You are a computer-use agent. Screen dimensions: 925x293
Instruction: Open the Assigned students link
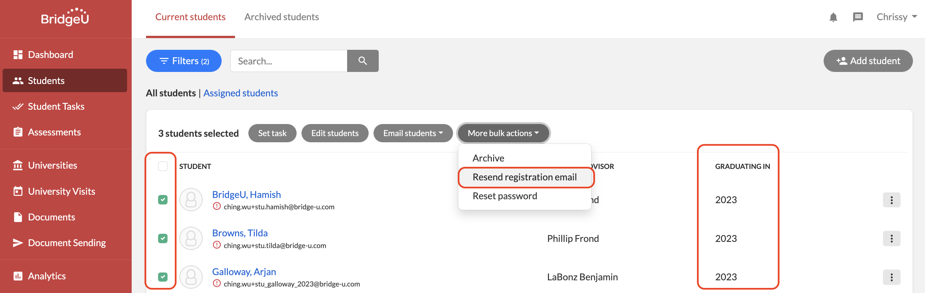(241, 93)
